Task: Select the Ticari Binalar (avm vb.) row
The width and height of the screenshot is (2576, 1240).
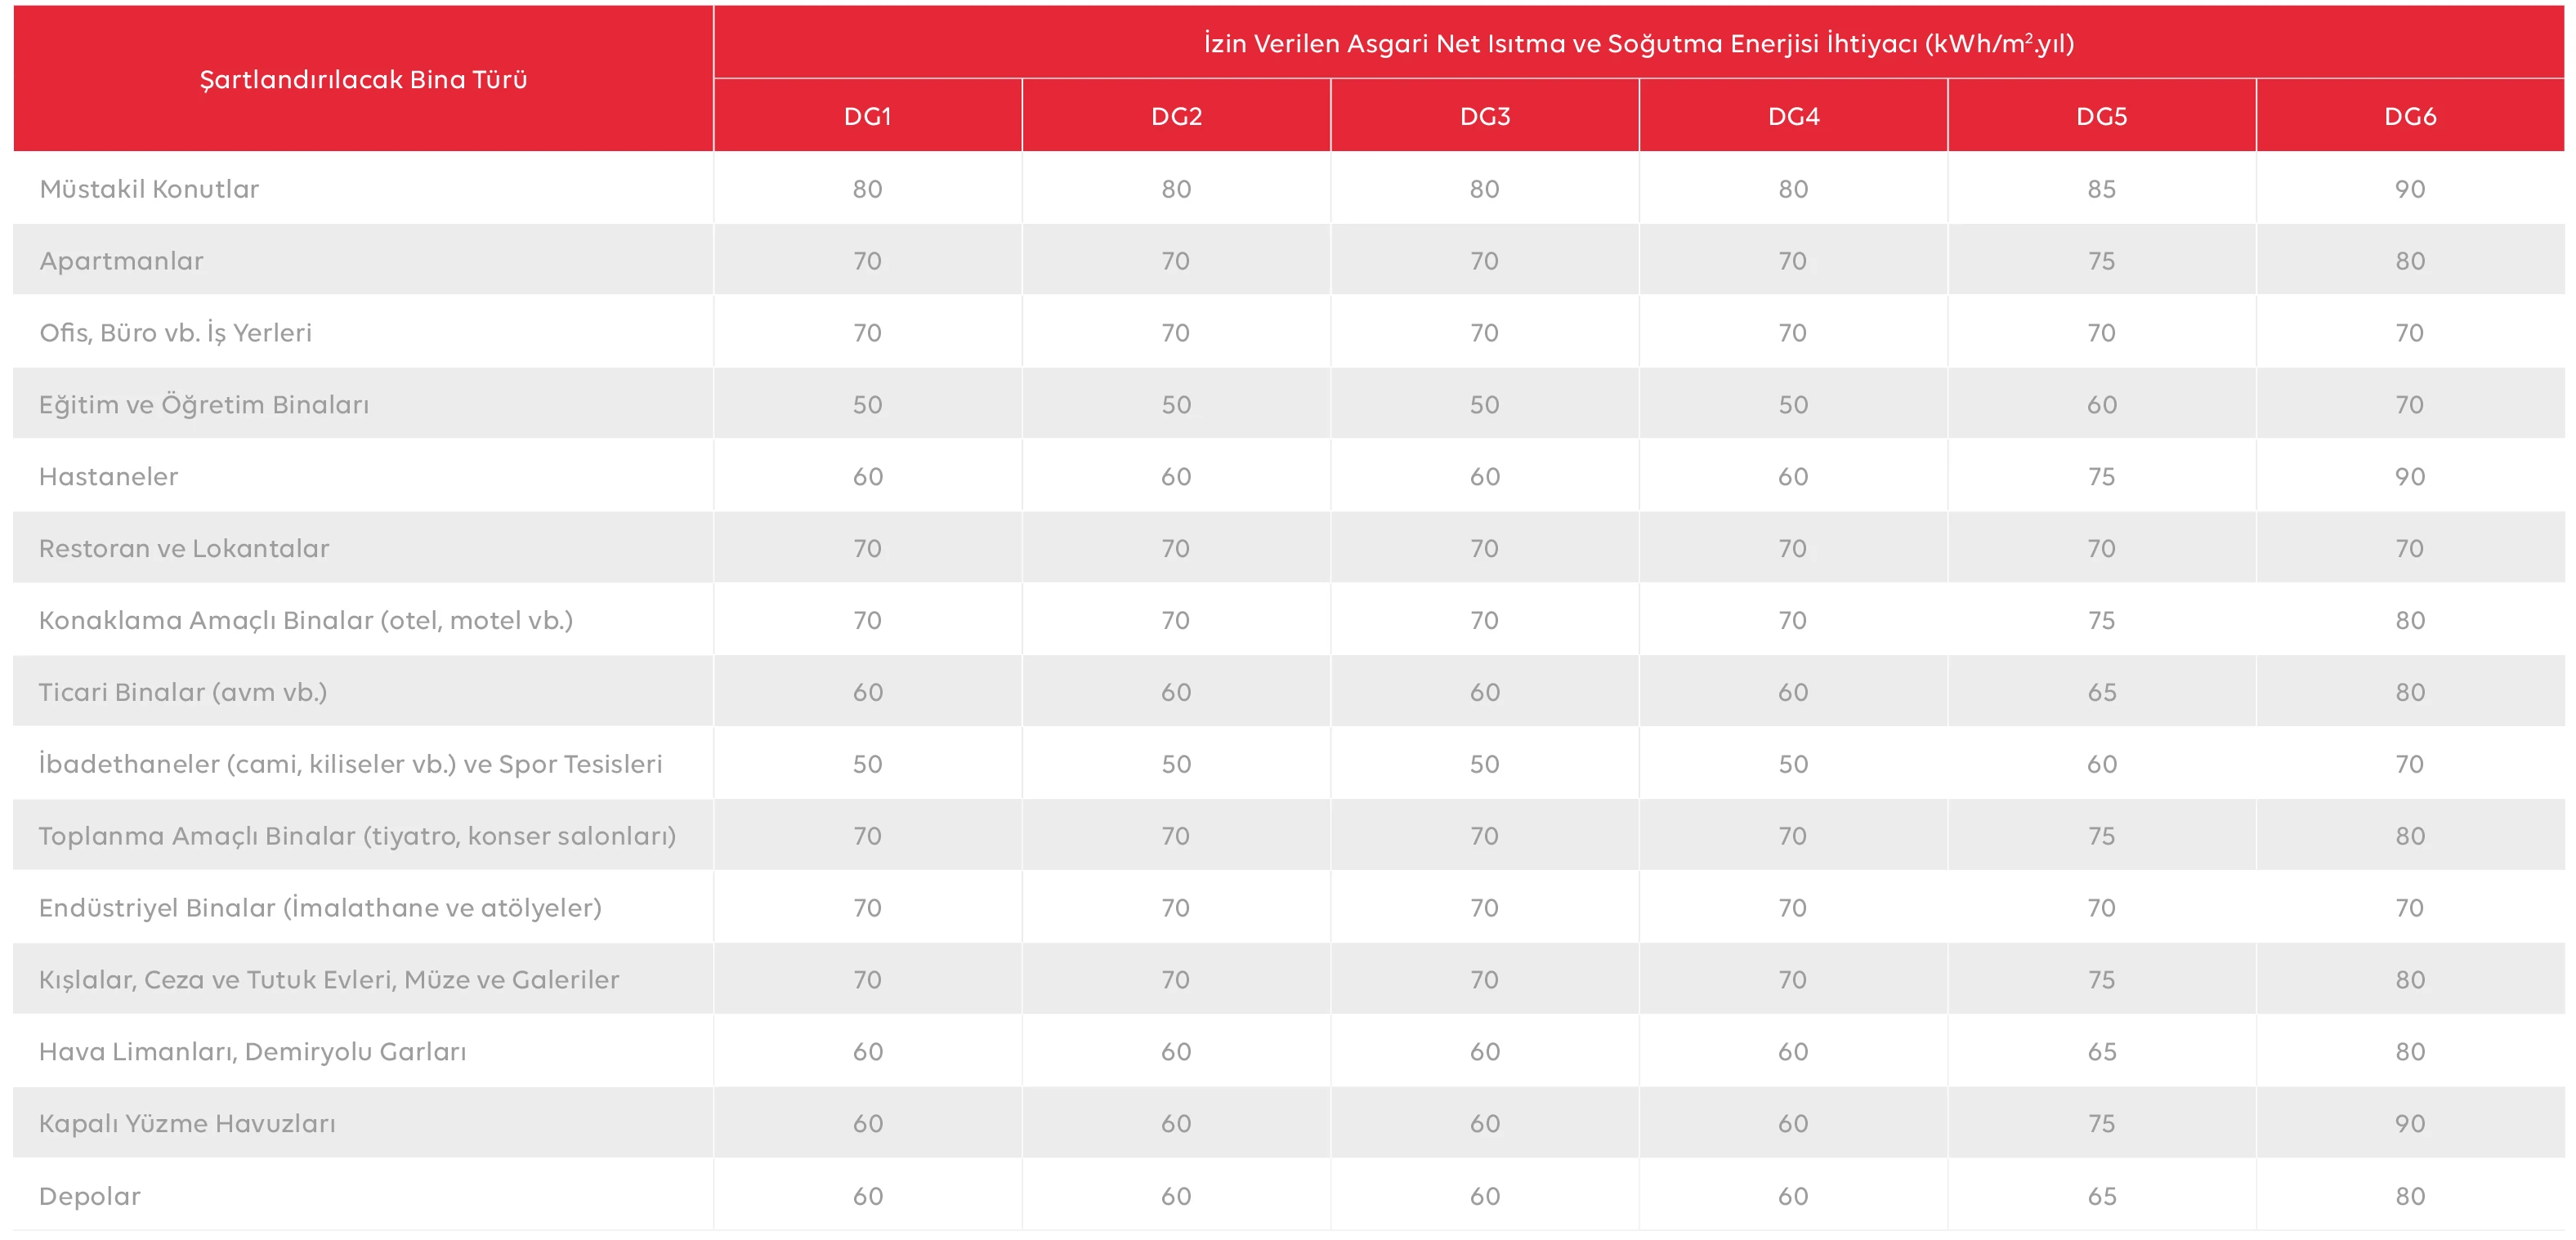Action: (x=183, y=693)
